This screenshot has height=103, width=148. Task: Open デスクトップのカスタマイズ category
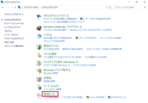(x=14, y=38)
